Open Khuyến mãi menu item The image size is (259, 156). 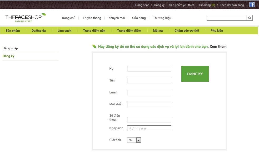point(117,18)
